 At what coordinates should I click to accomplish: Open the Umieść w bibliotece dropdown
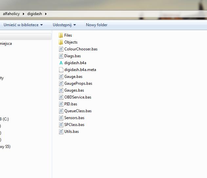point(23,25)
